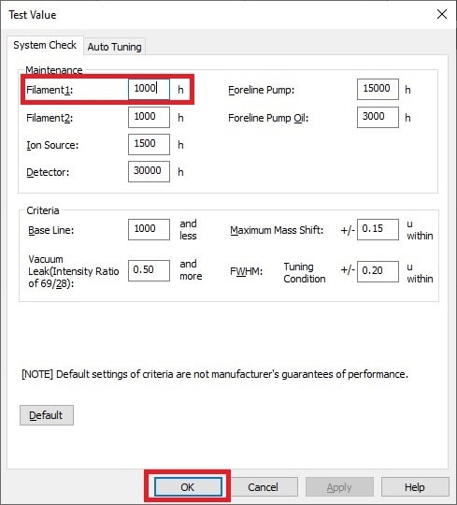Restore values with the Default button

click(x=47, y=415)
